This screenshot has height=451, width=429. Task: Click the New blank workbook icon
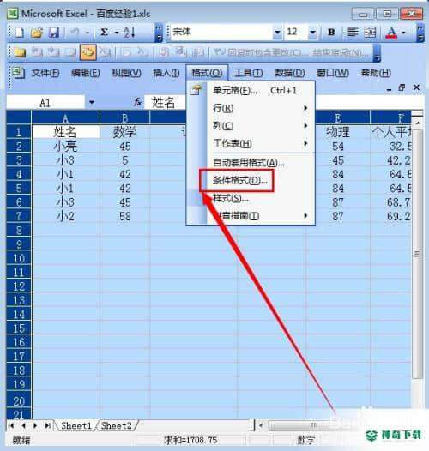[19, 33]
